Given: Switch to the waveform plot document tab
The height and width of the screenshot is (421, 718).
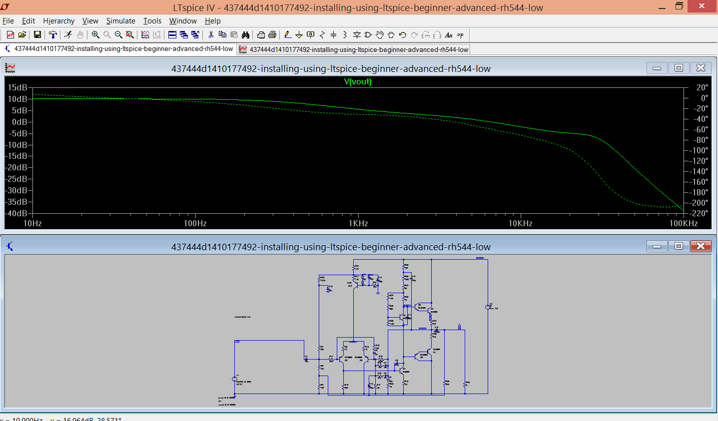Looking at the screenshot, I should [x=354, y=49].
